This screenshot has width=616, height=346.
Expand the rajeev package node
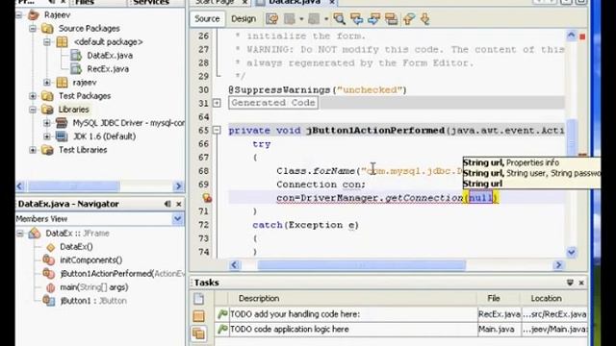[x=47, y=83]
